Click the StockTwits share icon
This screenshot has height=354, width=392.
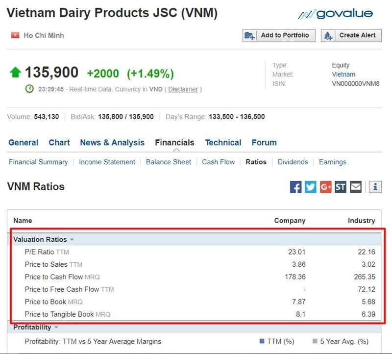pos(341,187)
